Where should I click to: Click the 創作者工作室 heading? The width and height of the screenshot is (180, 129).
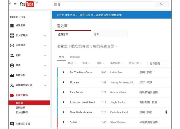point(18,17)
